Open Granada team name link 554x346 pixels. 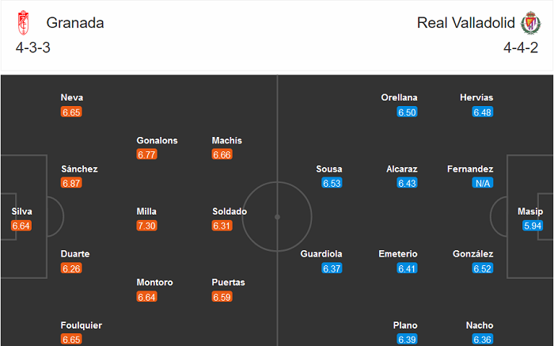[75, 23]
